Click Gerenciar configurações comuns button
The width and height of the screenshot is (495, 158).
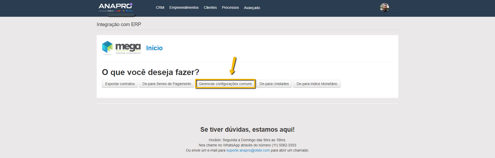tap(225, 84)
